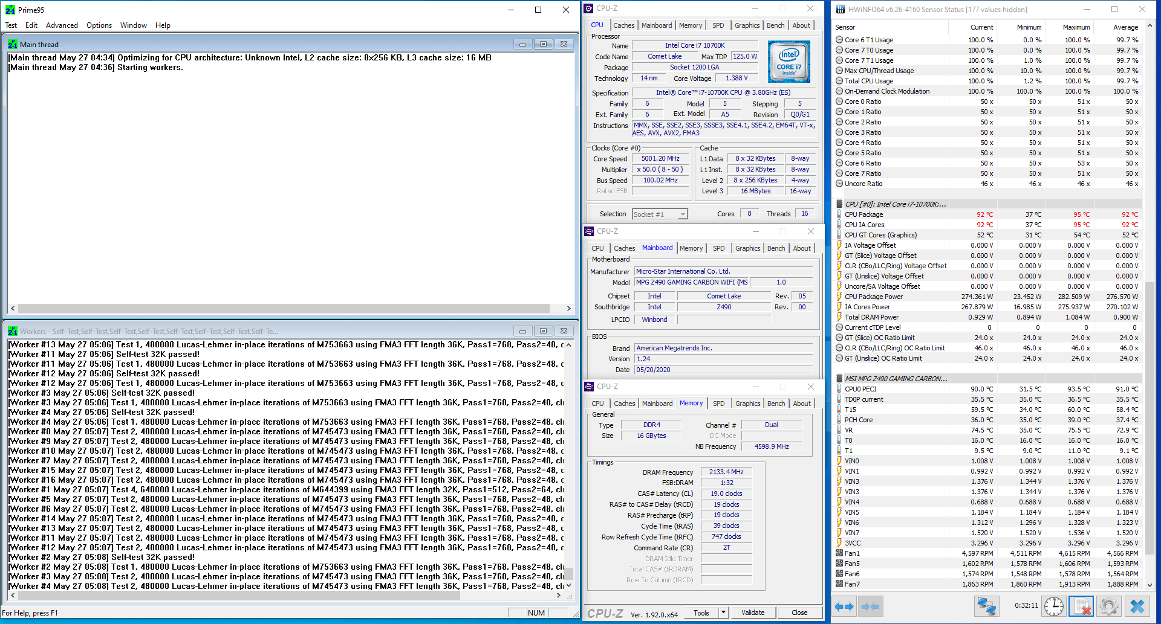
Task: Reset monitoring timer via the clock icon
Action: pos(1053,606)
